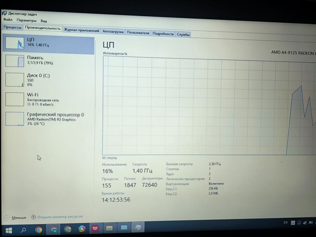The image size is (316, 237).
Task: Click the Потоки count 1847
Action: [130, 185]
